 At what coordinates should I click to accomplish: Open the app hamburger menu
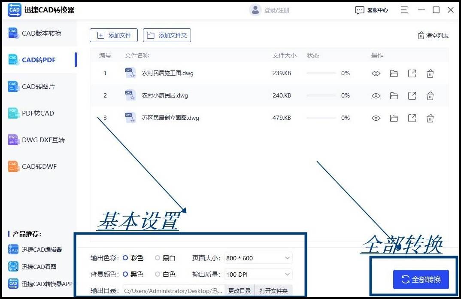point(404,9)
